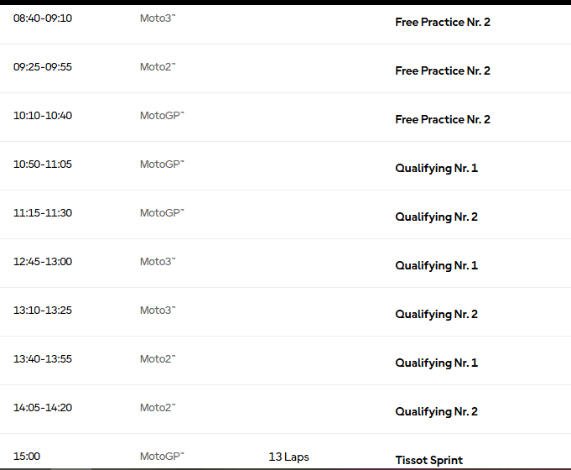Click the Moto3 Qualifying Nr. 2 entry

(436, 314)
